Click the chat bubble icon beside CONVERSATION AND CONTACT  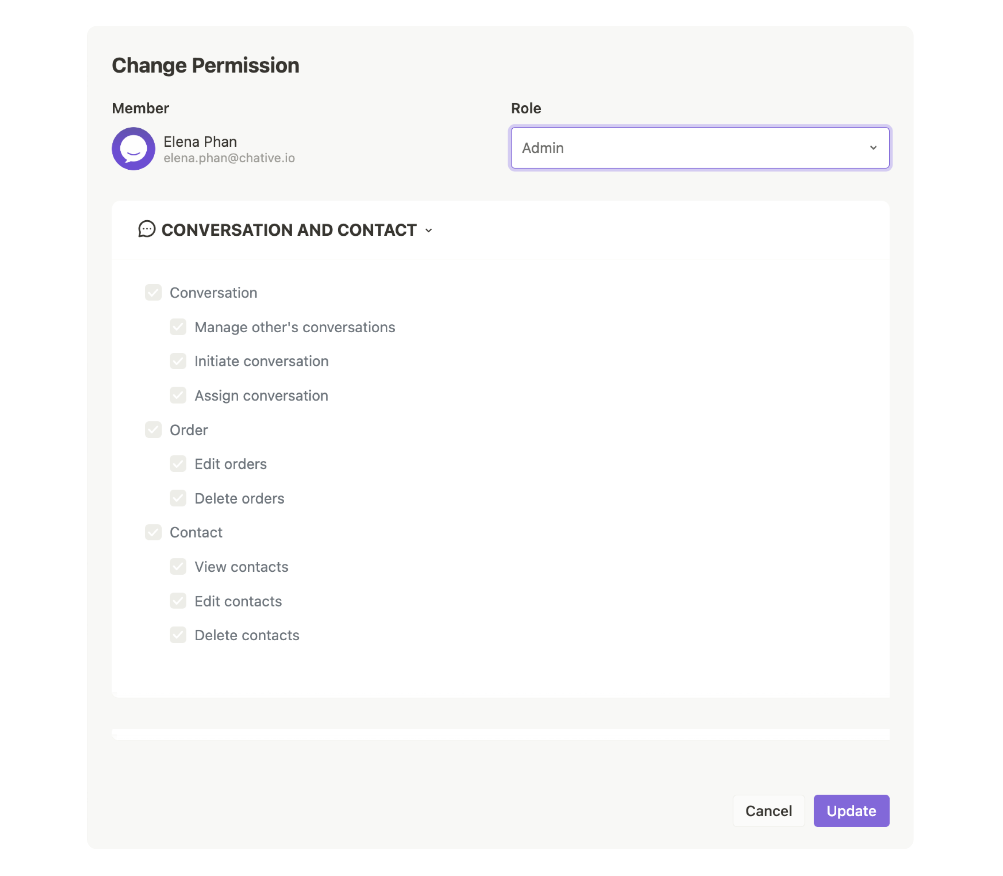pos(146,229)
